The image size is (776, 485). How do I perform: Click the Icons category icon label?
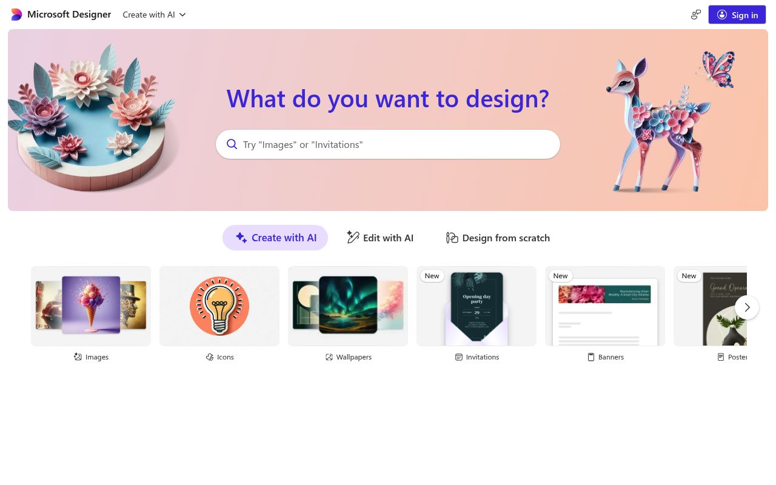[x=210, y=357]
